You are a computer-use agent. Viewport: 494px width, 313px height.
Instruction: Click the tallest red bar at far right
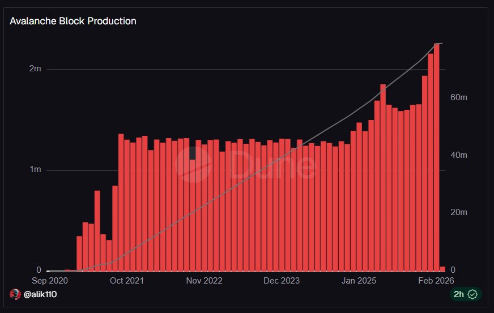pyautogui.click(x=437, y=157)
